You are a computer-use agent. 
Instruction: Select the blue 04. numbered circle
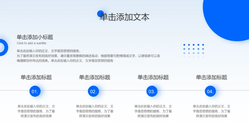point(210,91)
